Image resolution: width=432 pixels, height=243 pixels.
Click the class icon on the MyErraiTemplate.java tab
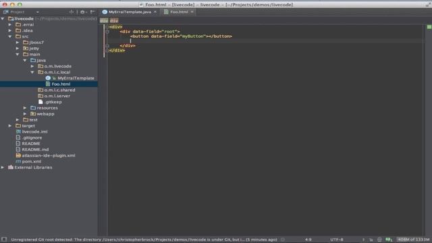click(105, 12)
